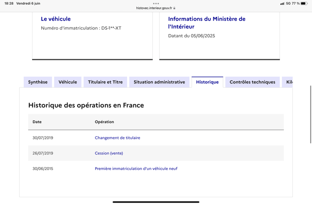Switch to the Véhicule tab

67,82
